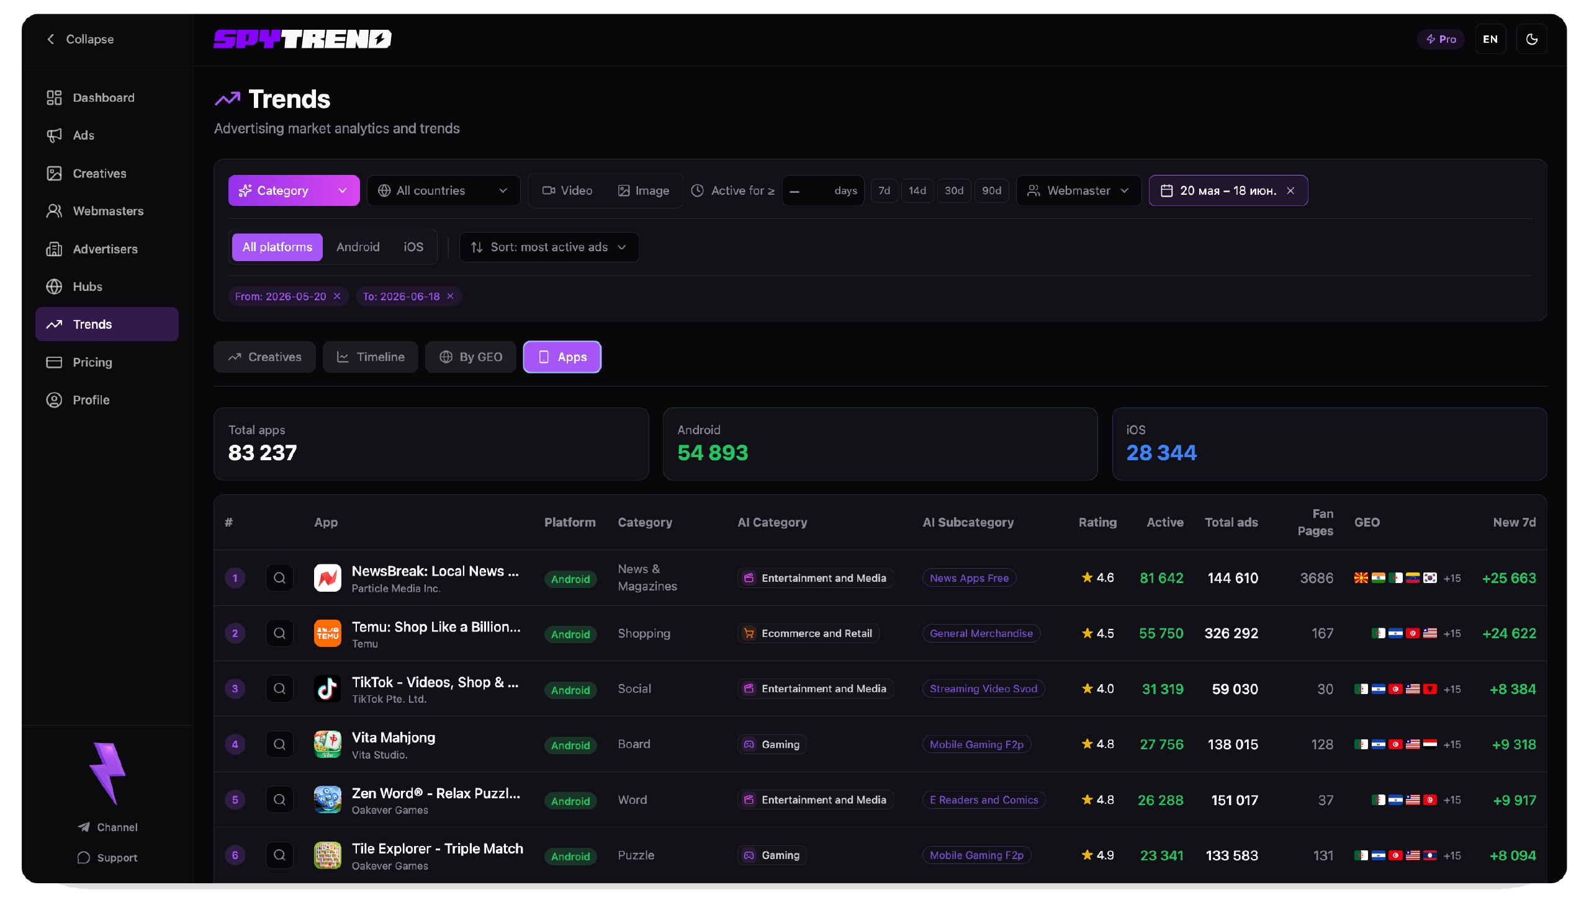Filter by Android platform
The image size is (1589, 913).
(358, 247)
